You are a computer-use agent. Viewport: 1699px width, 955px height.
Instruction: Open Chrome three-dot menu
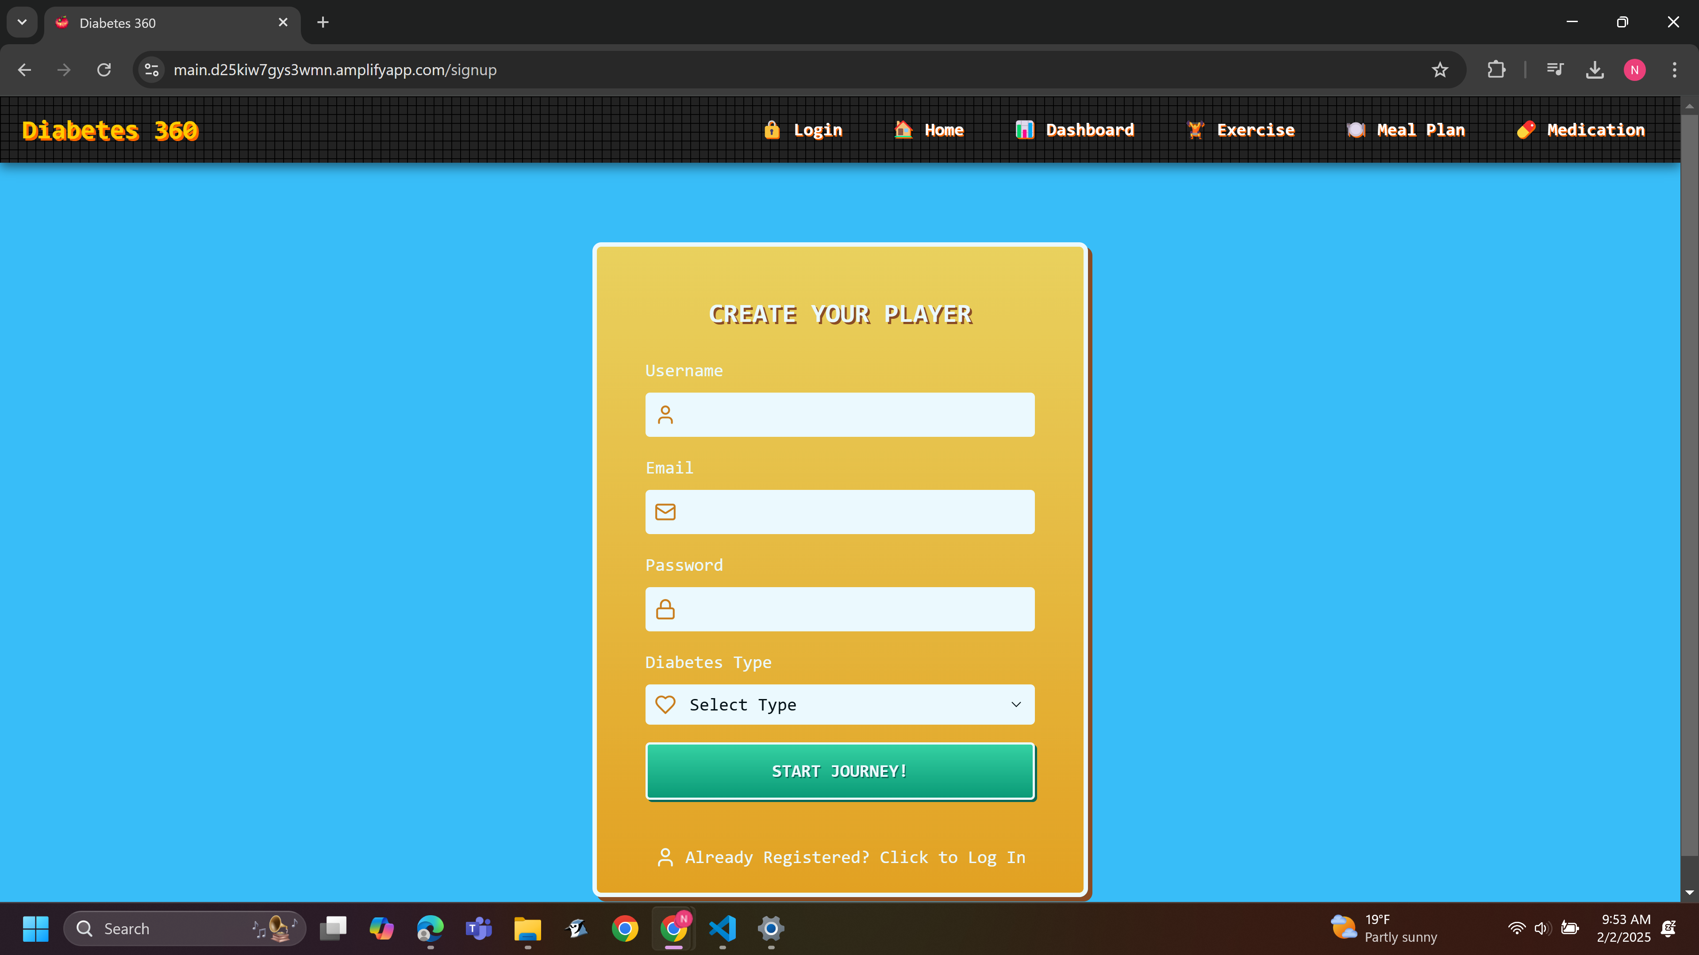tap(1674, 70)
